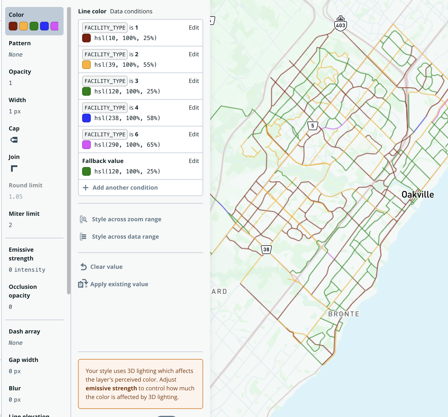448x417 pixels.
Task: Open the Color property in sidebar
Action: click(x=34, y=21)
